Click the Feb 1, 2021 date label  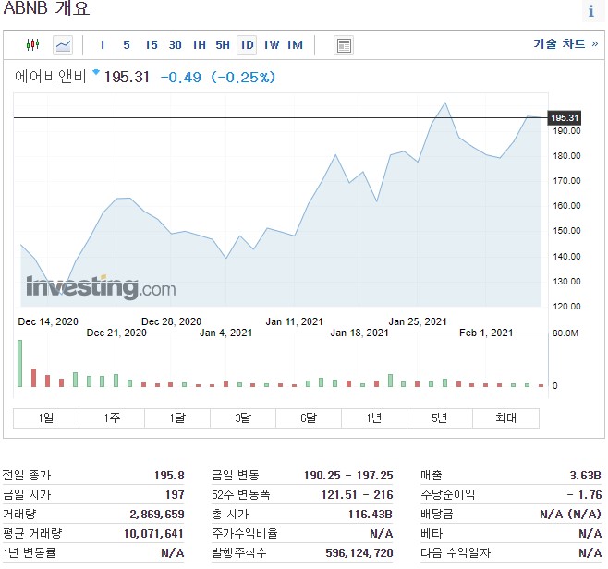tap(486, 333)
